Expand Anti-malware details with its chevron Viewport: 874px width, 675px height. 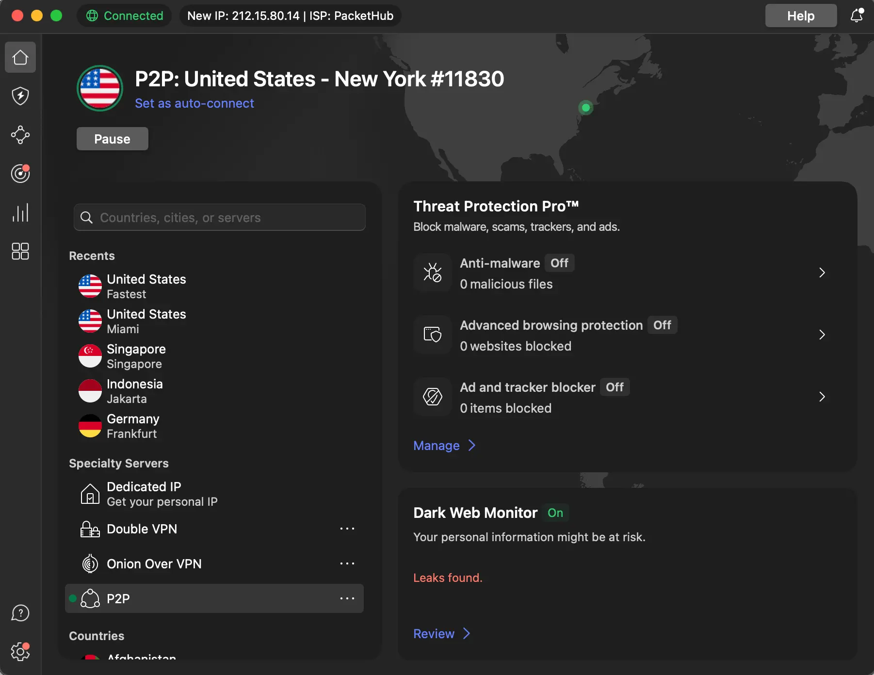pos(822,273)
